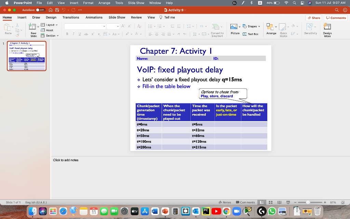The image size is (350, 219).
Task: Open the Section dropdown
Action: pyautogui.click(x=50, y=36)
